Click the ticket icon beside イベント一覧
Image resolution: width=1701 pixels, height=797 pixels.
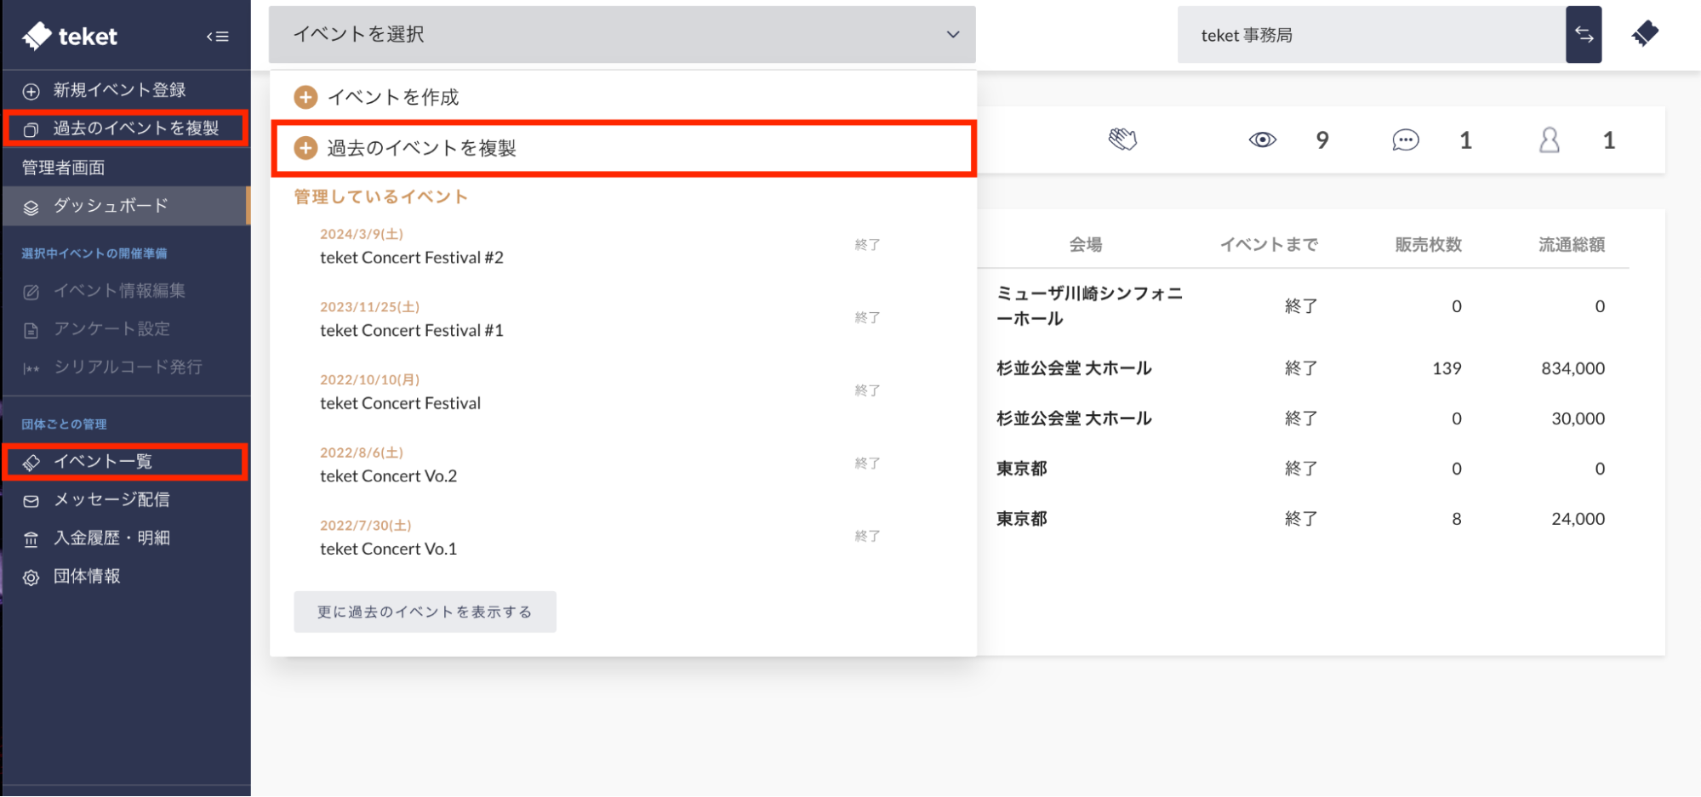[x=31, y=463]
